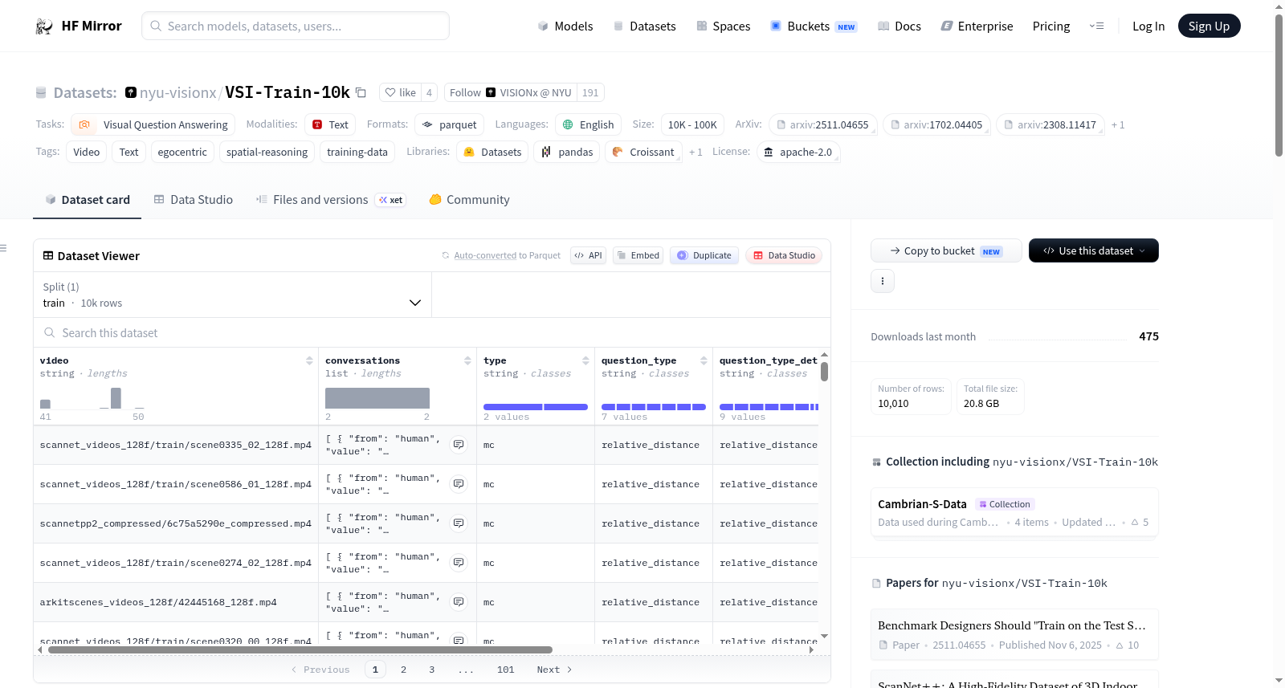Click the main search models field
1285x688 pixels.
(x=296, y=26)
